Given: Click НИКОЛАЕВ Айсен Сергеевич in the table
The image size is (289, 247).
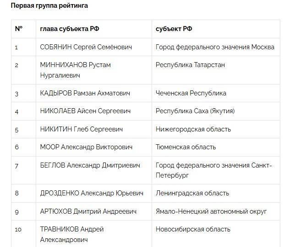Looking at the screenshot, I should [x=86, y=111].
